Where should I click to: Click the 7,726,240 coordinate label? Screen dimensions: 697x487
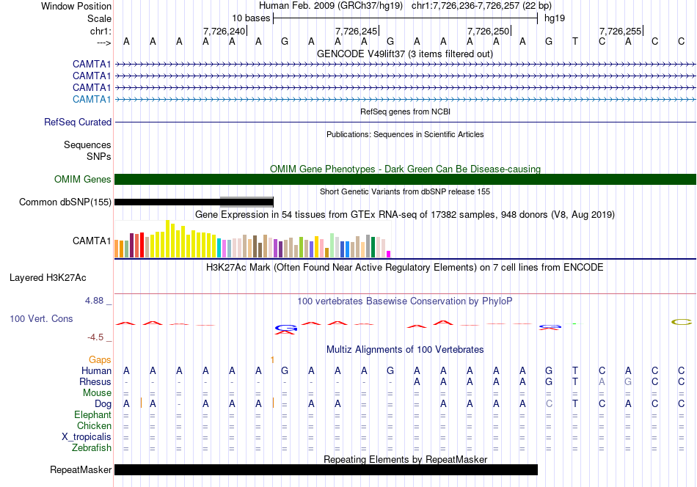[x=224, y=31]
